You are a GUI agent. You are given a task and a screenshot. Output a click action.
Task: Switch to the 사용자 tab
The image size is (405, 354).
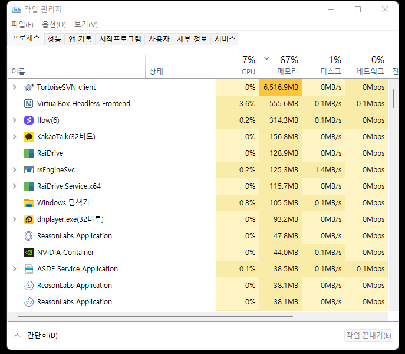[159, 39]
